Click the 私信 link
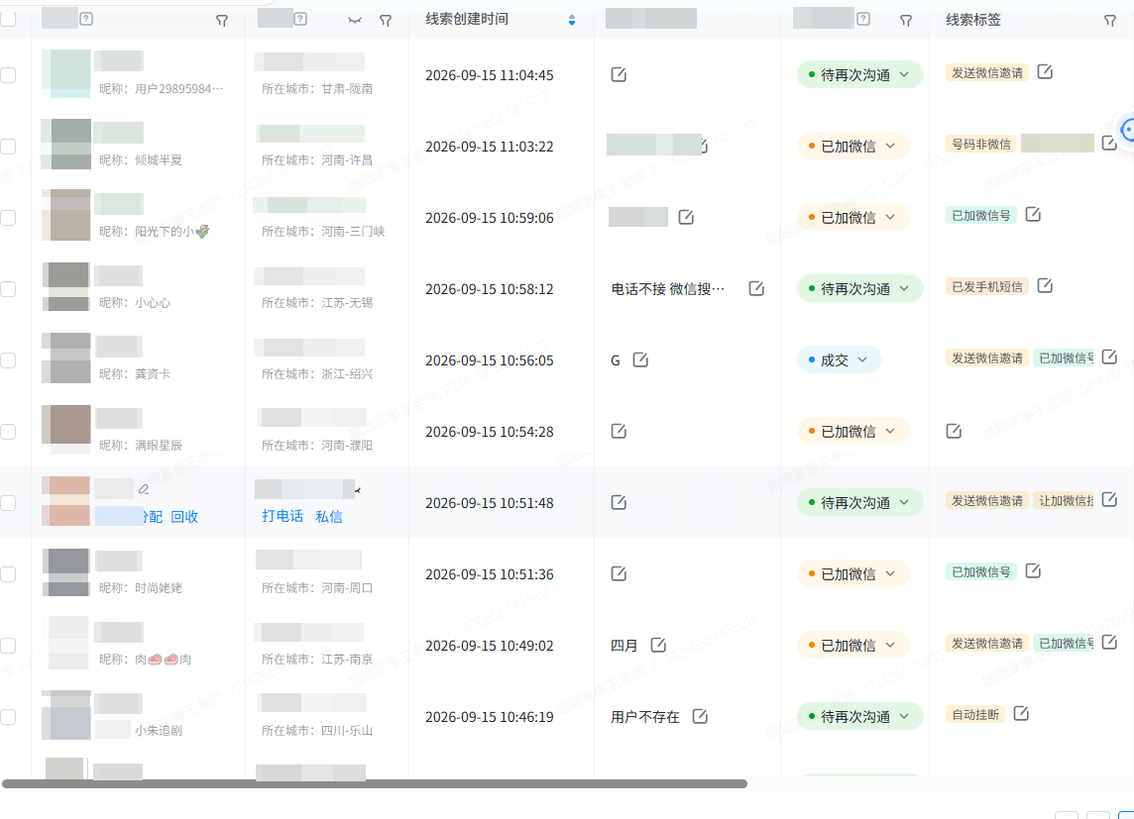Viewport: 1134px width, 819px height. tap(329, 516)
